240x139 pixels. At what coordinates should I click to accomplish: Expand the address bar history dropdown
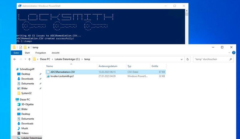181,59
